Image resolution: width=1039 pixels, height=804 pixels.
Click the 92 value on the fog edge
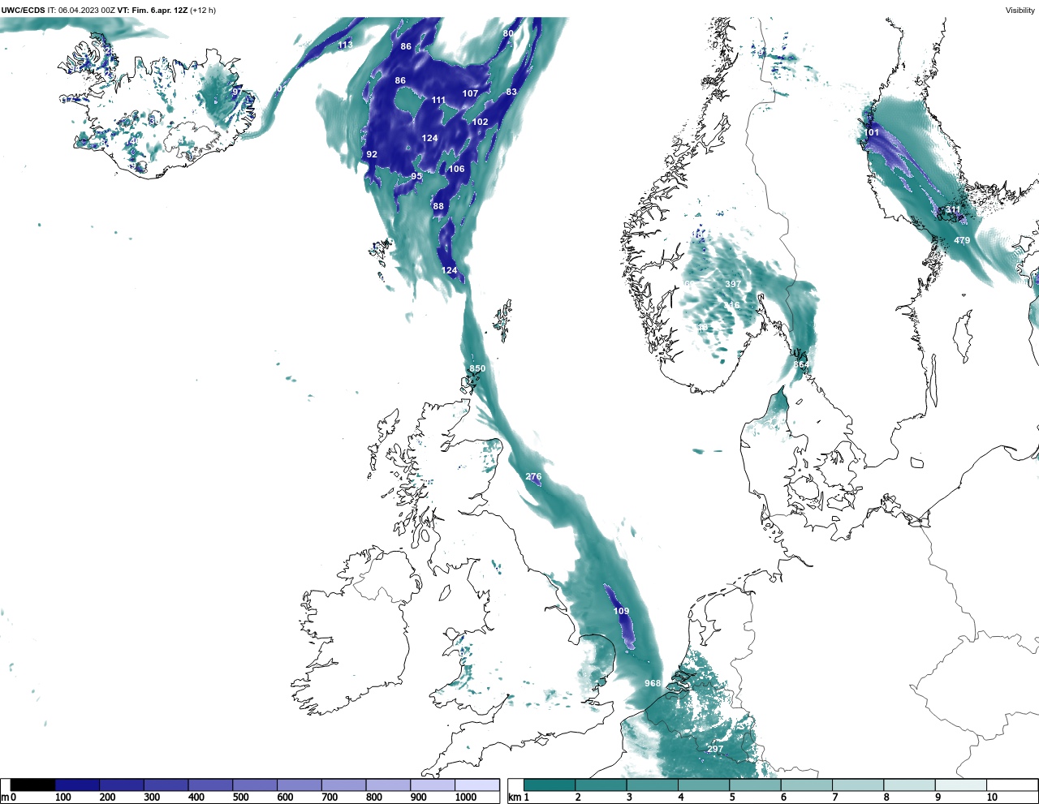point(372,154)
